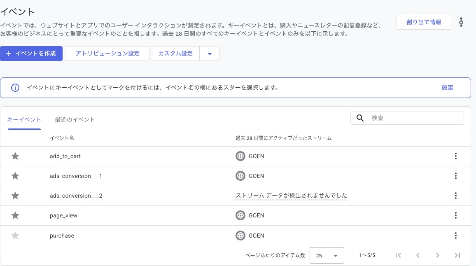Switch to the 最近のイベント tab
The height and width of the screenshot is (266, 476).
(x=75, y=120)
